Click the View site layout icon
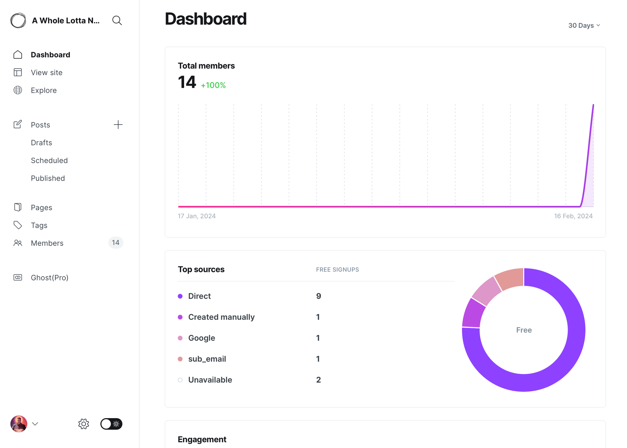Screen dimensions: 627x448 [x=18, y=72]
